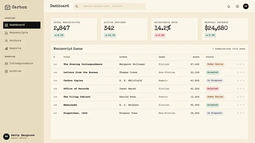Open row actions for Dispatches, 1952
The image size is (255, 143).
[241, 113]
